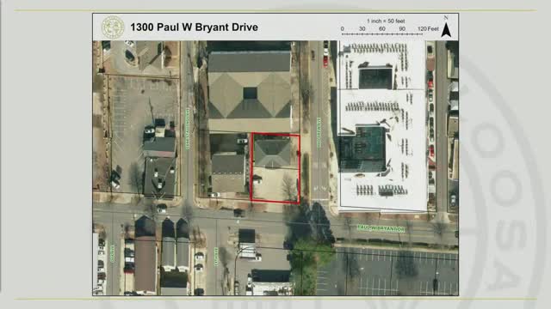Click the '120 Feet' scale bar label
This screenshot has height=309, width=551.
[428, 28]
